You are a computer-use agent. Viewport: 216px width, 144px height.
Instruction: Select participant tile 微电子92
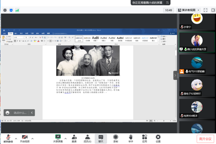pyautogui.click(x=197, y=86)
